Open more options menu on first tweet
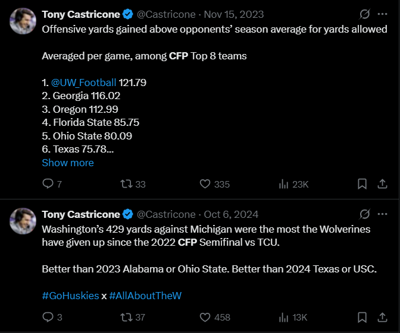 pos(383,14)
